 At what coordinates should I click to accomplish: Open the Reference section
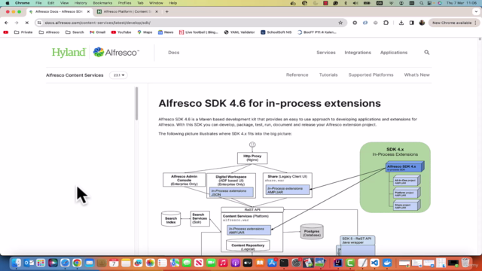tap(297, 75)
